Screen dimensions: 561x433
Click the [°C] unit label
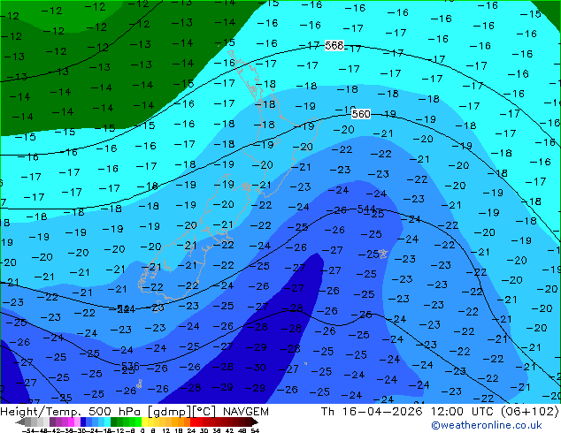[x=204, y=412]
